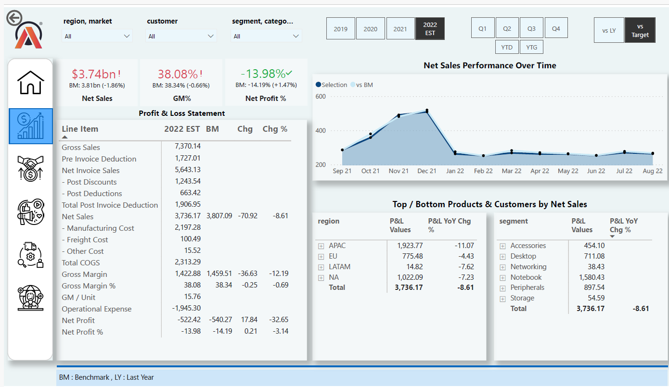The image size is (669, 387).
Task: Open the customer filter dropdown
Action: point(181,36)
